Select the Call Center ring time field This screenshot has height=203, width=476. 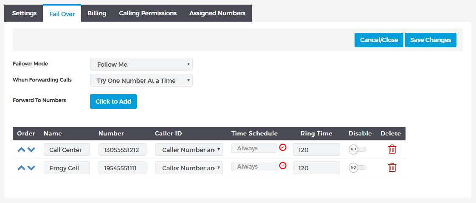tap(316, 149)
